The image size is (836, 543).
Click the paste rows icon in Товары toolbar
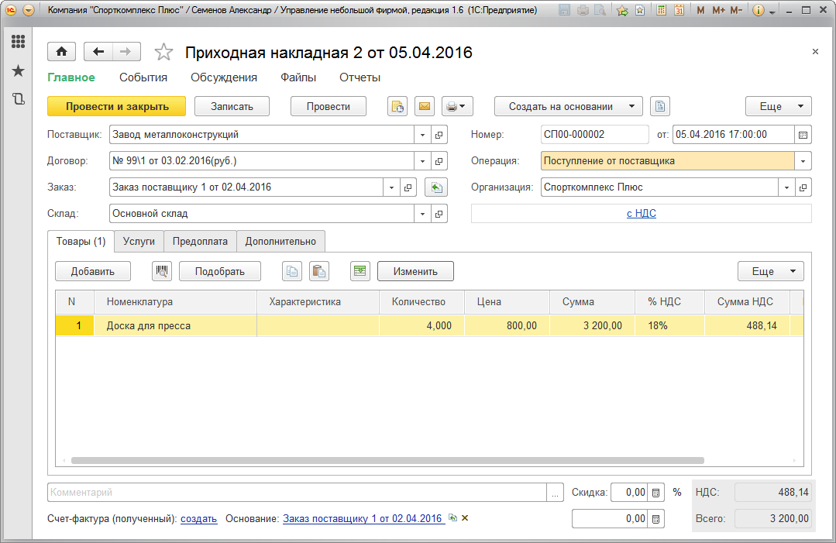[x=318, y=271]
